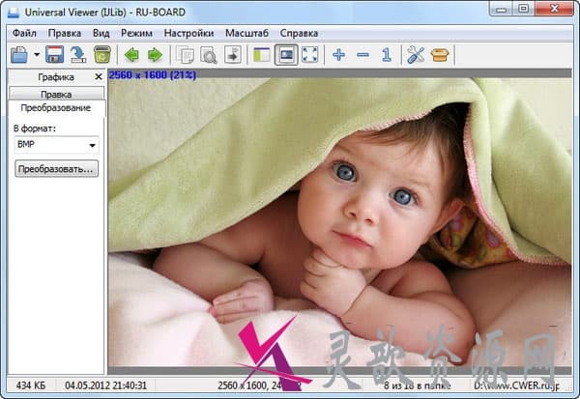
Task: Zoom in with the plus icon
Action: click(339, 55)
